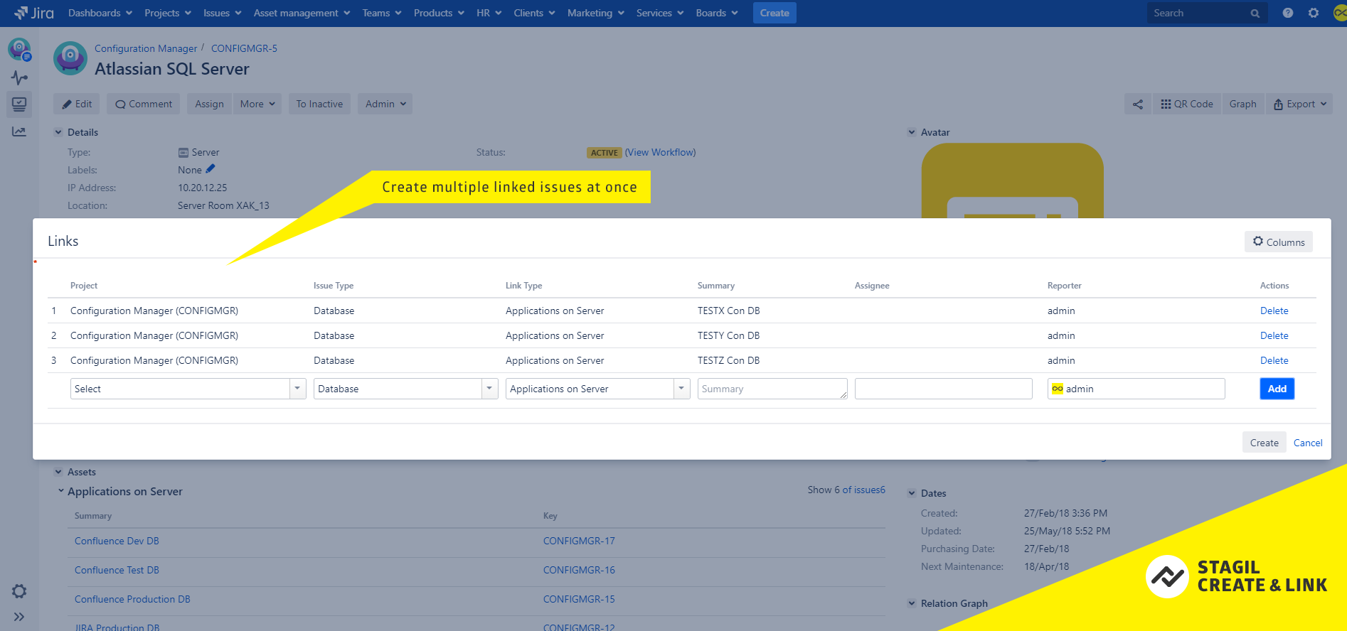Click the View Workflow link
The height and width of the screenshot is (631, 1347).
tap(660, 152)
